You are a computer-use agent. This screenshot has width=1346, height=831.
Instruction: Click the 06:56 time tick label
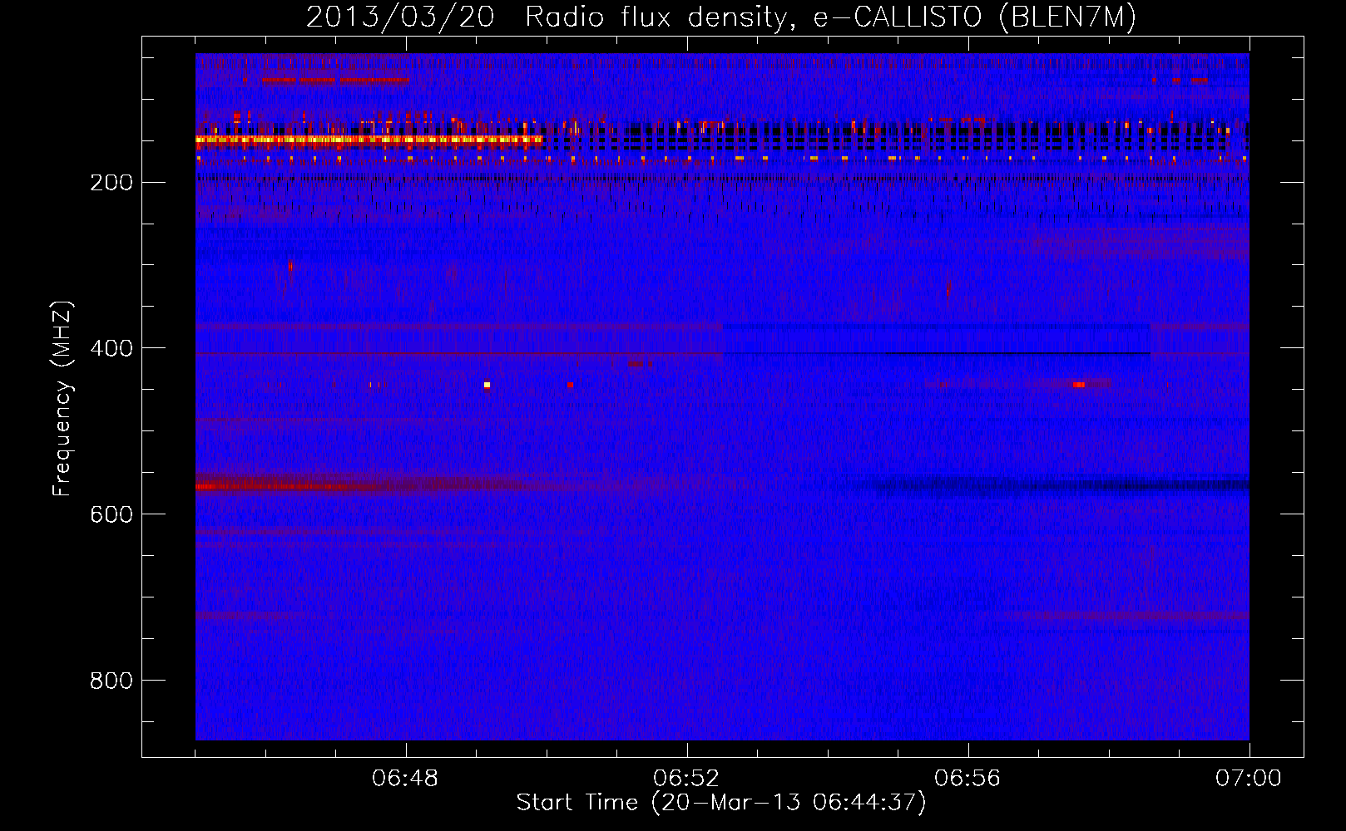967,779
